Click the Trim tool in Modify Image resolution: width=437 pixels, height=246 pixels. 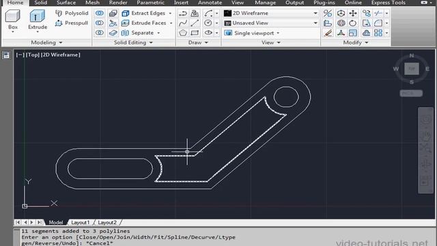tap(378, 13)
